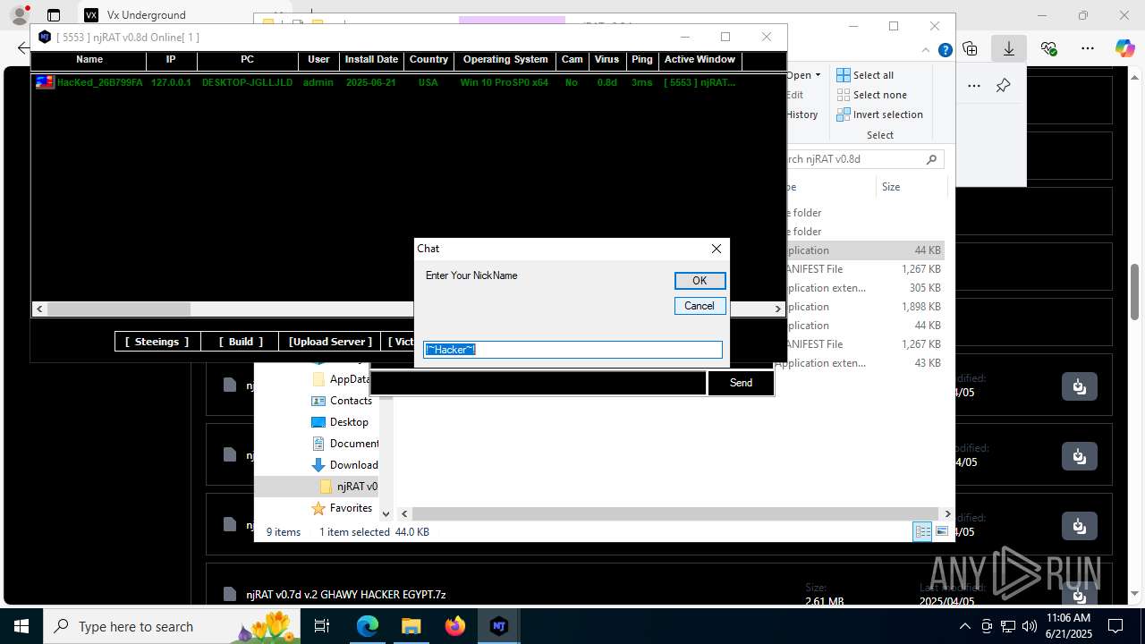Select Downloads in Explorer navigation pane

coord(344,465)
